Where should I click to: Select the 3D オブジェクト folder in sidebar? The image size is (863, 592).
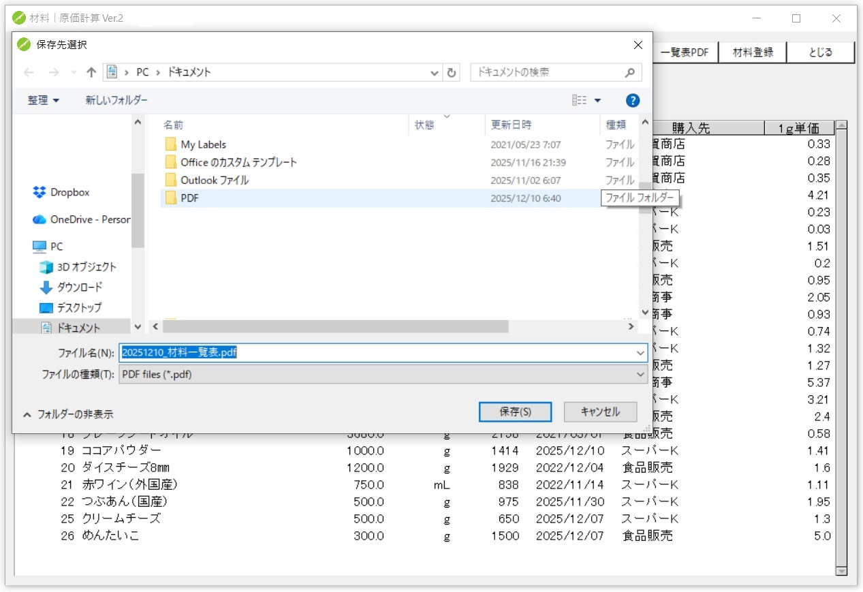[86, 267]
